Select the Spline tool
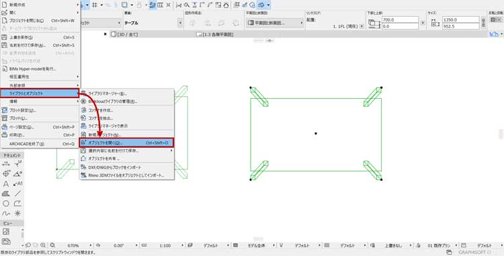 click(6, 213)
